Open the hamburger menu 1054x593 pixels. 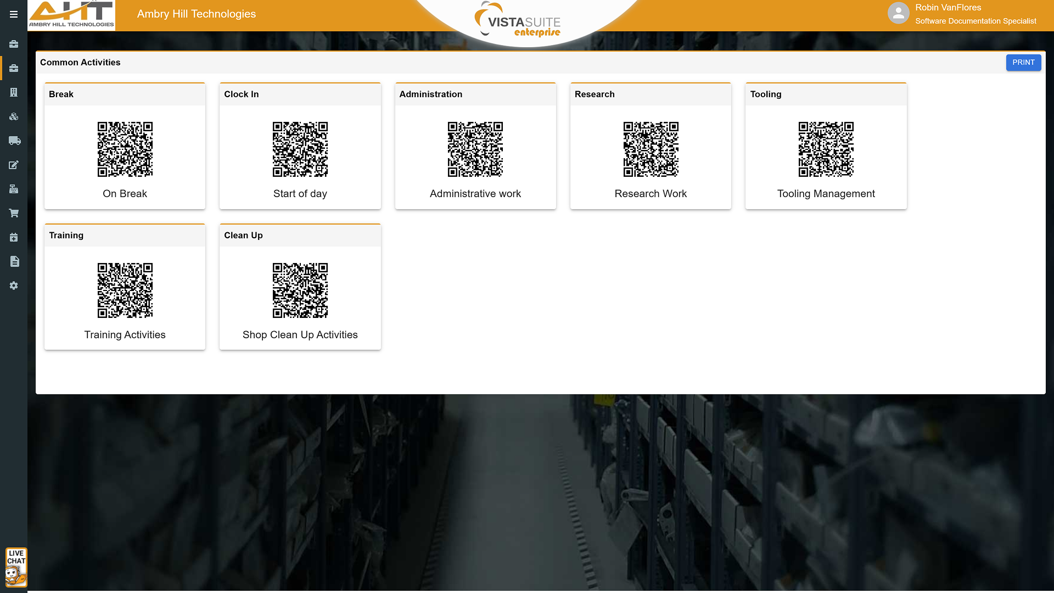click(x=14, y=14)
